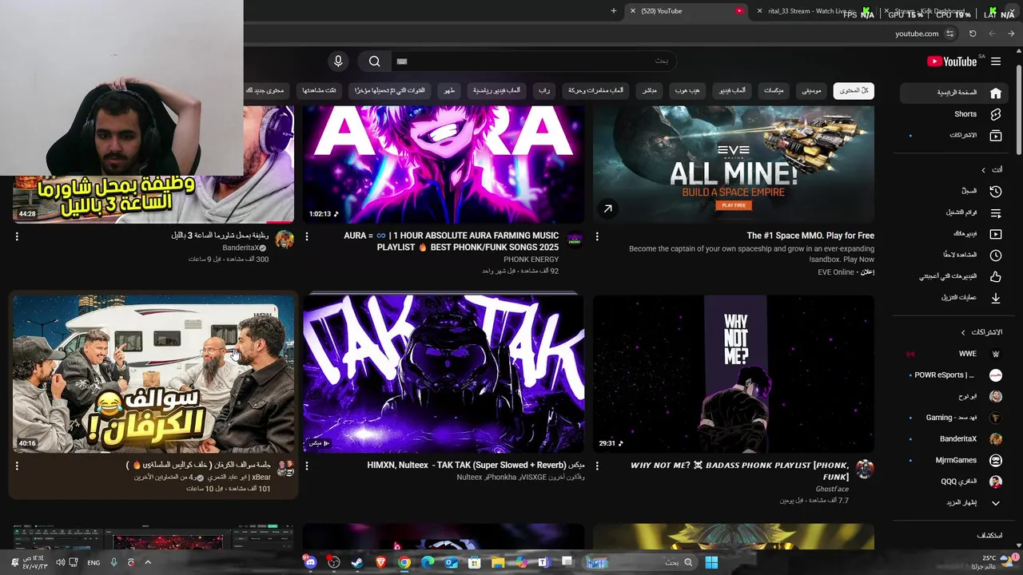Open more options for EVE Online ad
This screenshot has height=575, width=1023.
(x=597, y=236)
